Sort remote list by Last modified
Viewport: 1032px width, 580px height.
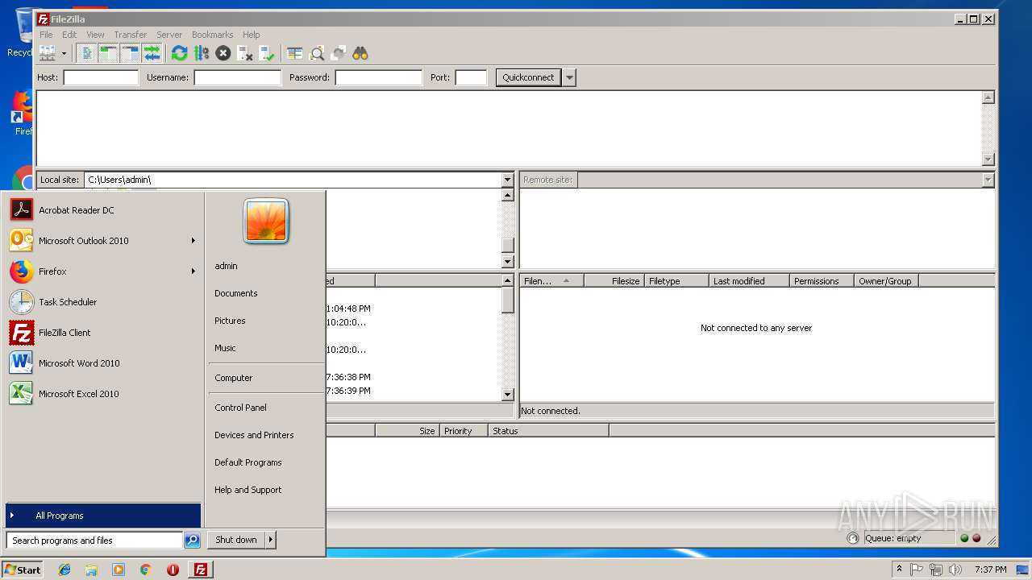pos(749,281)
